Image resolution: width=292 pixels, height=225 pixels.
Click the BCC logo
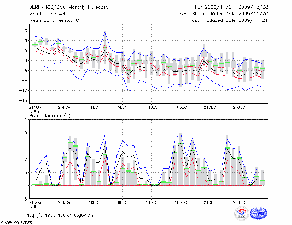pos(241,213)
